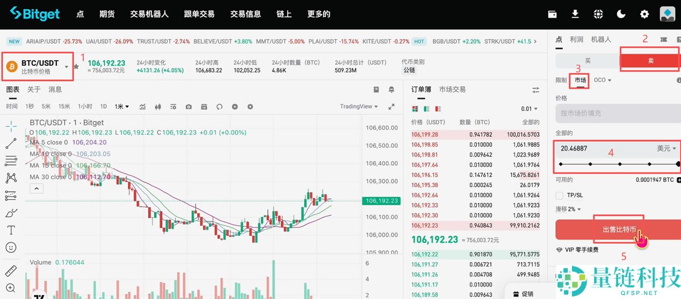Image resolution: width=681 pixels, height=299 pixels.
Task: Open the 滑移 2% slippage dropdown
Action: point(569,209)
